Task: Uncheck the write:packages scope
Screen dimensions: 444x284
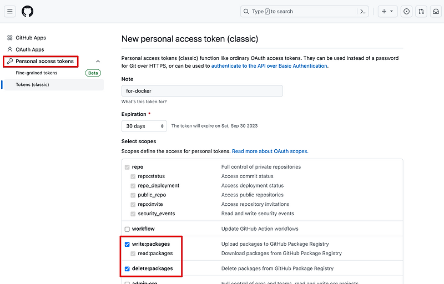Action: (127, 244)
